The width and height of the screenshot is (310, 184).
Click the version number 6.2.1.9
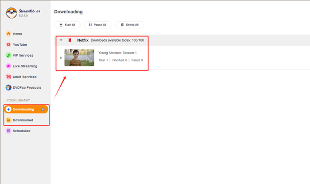point(23,16)
